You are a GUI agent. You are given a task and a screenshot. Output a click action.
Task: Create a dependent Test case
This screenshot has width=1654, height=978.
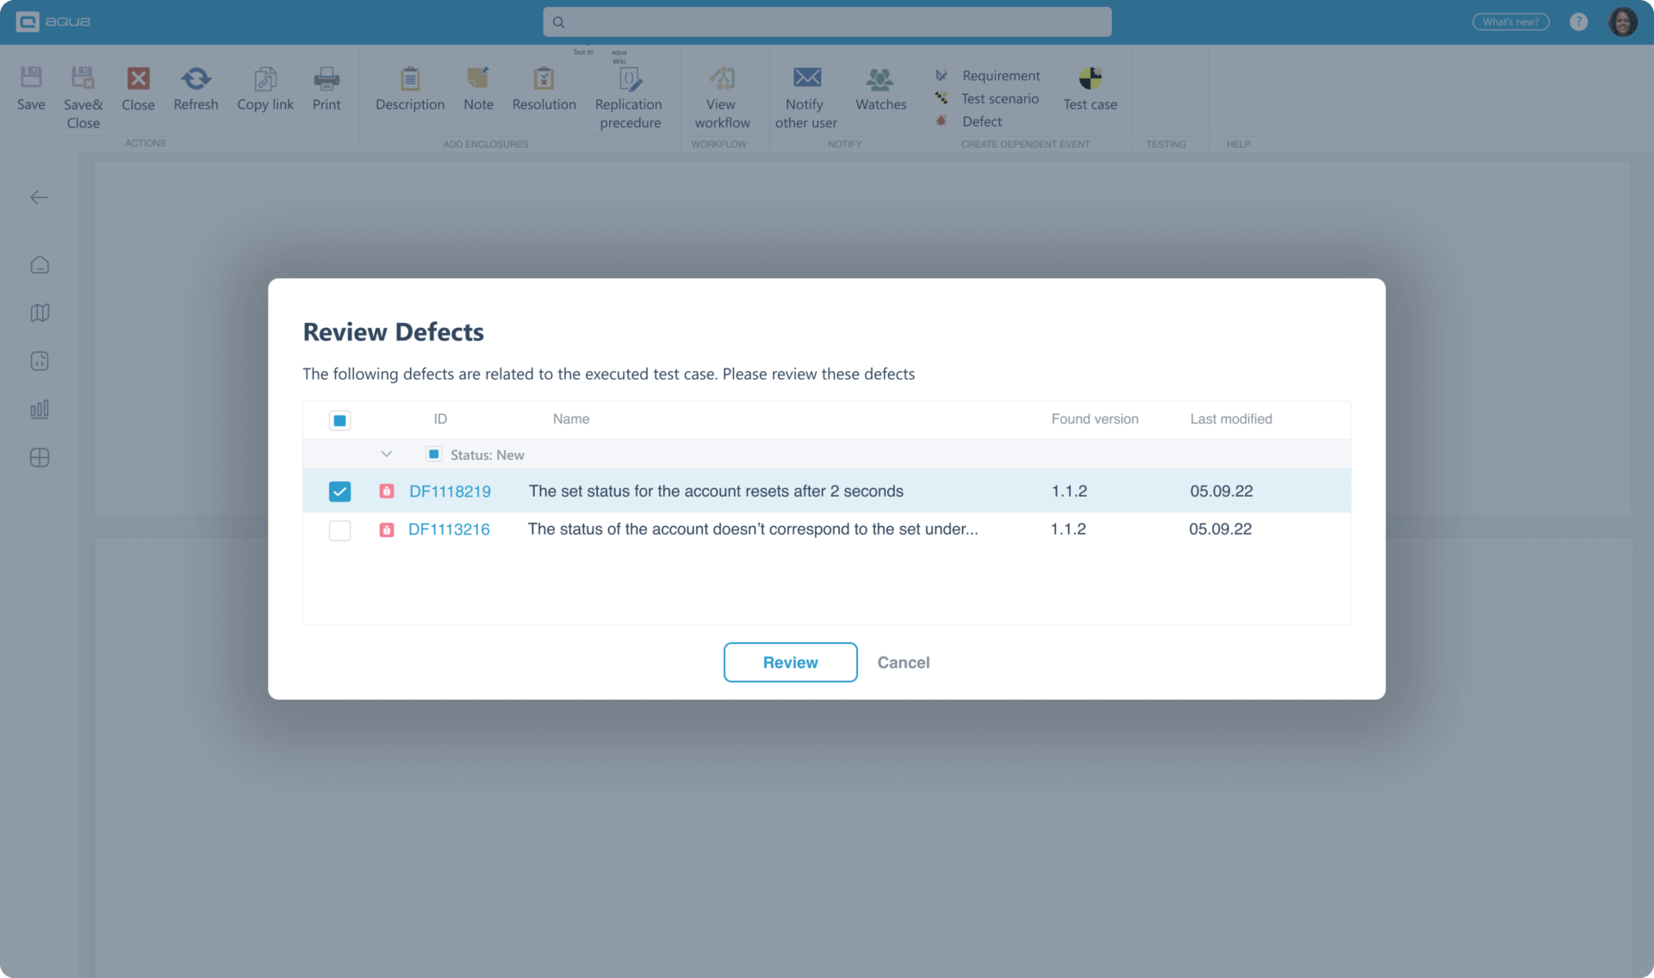point(1090,89)
